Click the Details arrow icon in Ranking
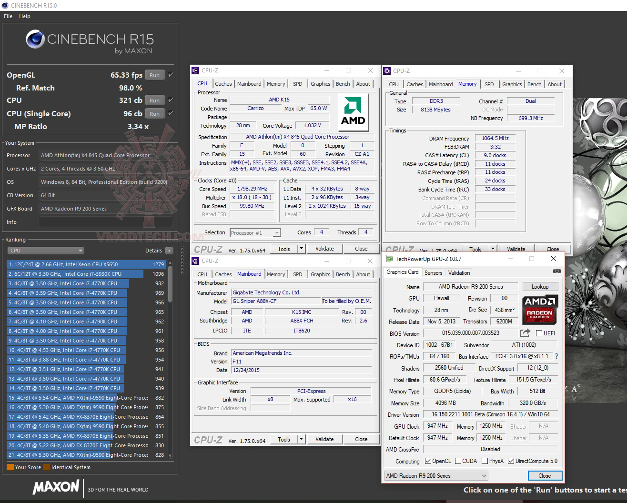627x503 pixels. (169, 251)
